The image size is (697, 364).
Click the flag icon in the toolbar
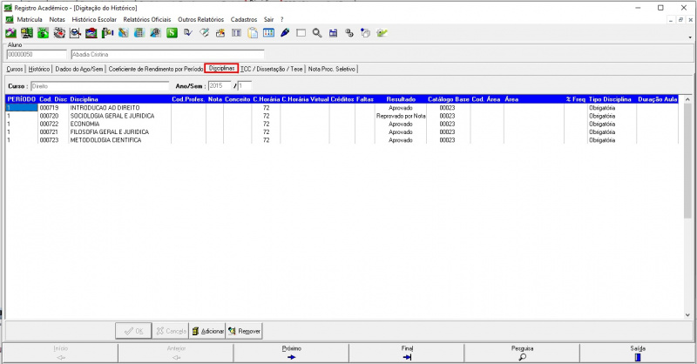click(109, 34)
